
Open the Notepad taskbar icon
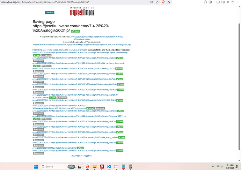pyautogui.click(x=123, y=166)
